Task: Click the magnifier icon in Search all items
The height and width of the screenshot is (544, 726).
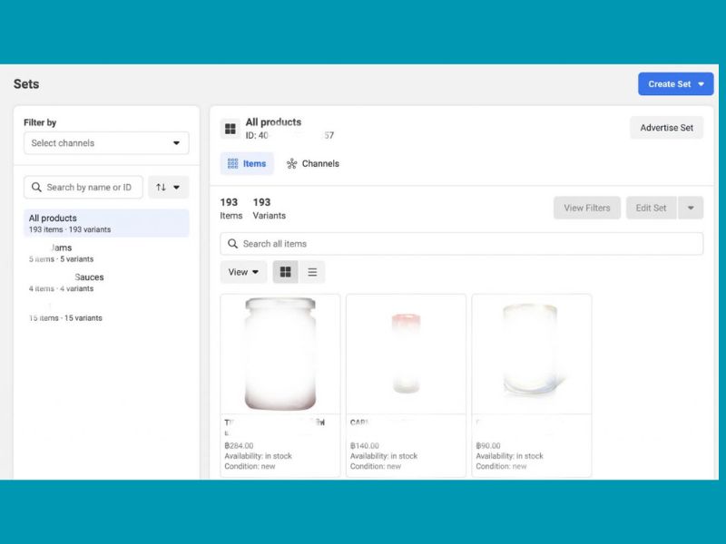Action: [x=232, y=244]
